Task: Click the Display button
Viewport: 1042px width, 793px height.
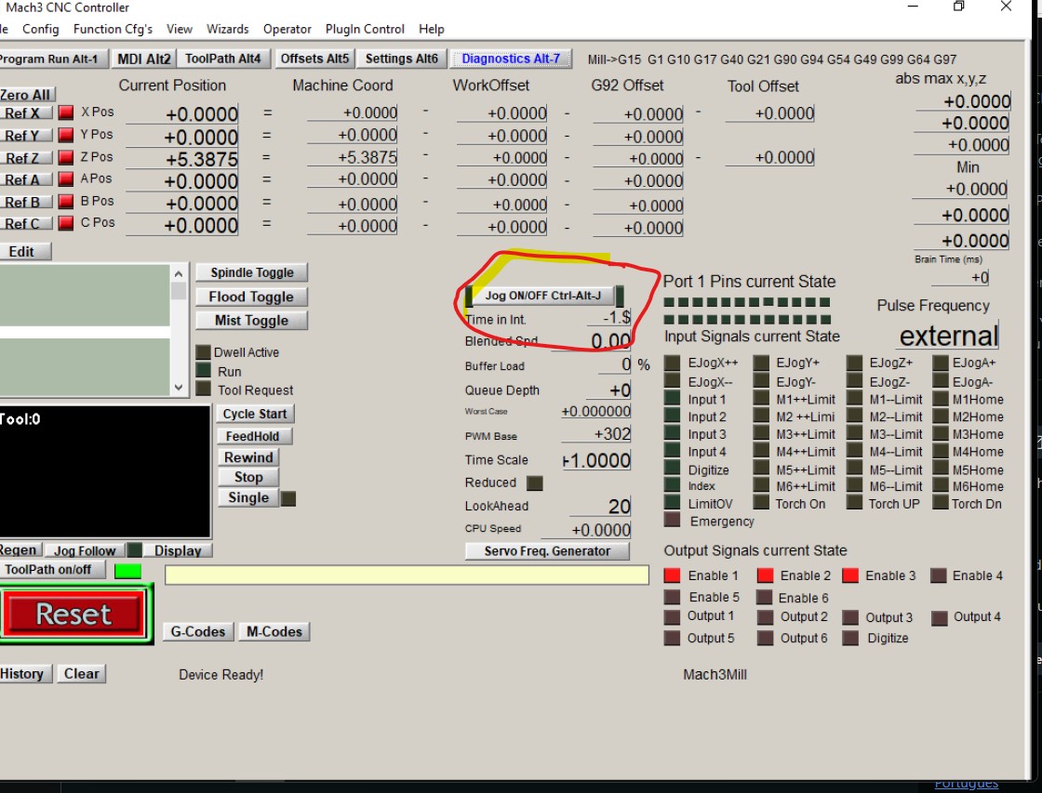Action: pyautogui.click(x=178, y=550)
